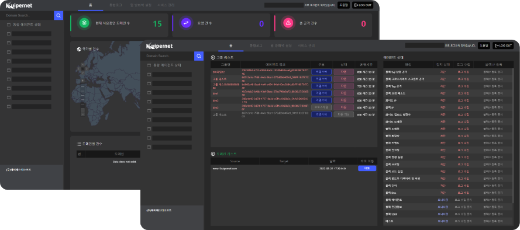Select 홈 tab in front window
This screenshot has width=520, height=230.
pos(231,46)
